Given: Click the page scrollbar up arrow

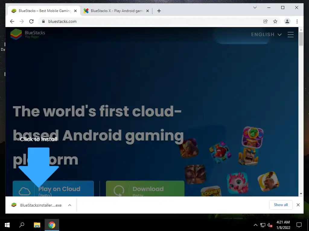Looking at the screenshot, I should coord(301,30).
